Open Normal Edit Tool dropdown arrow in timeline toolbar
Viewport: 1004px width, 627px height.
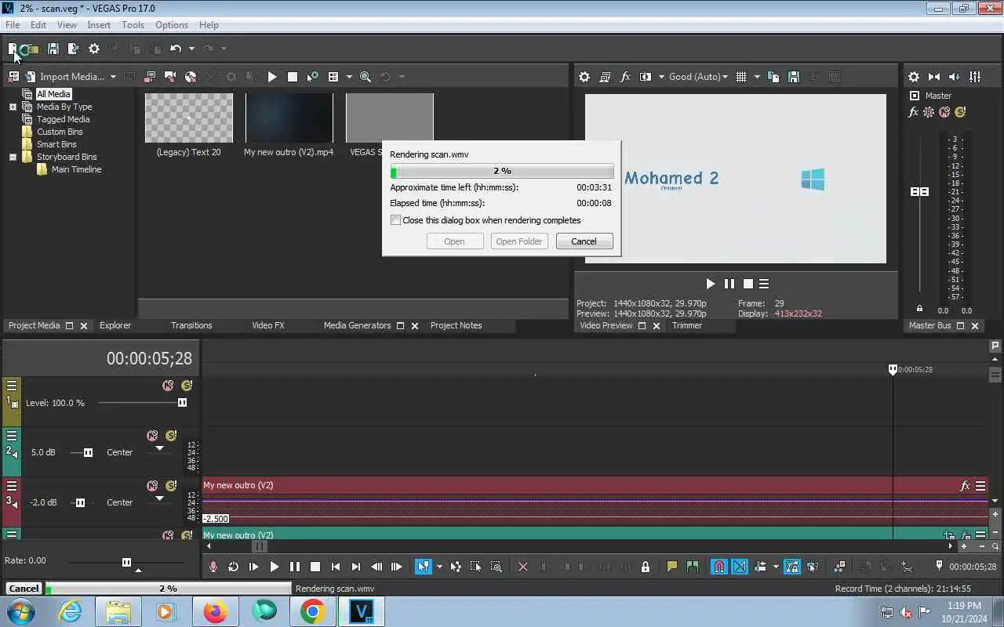pyautogui.click(x=439, y=567)
